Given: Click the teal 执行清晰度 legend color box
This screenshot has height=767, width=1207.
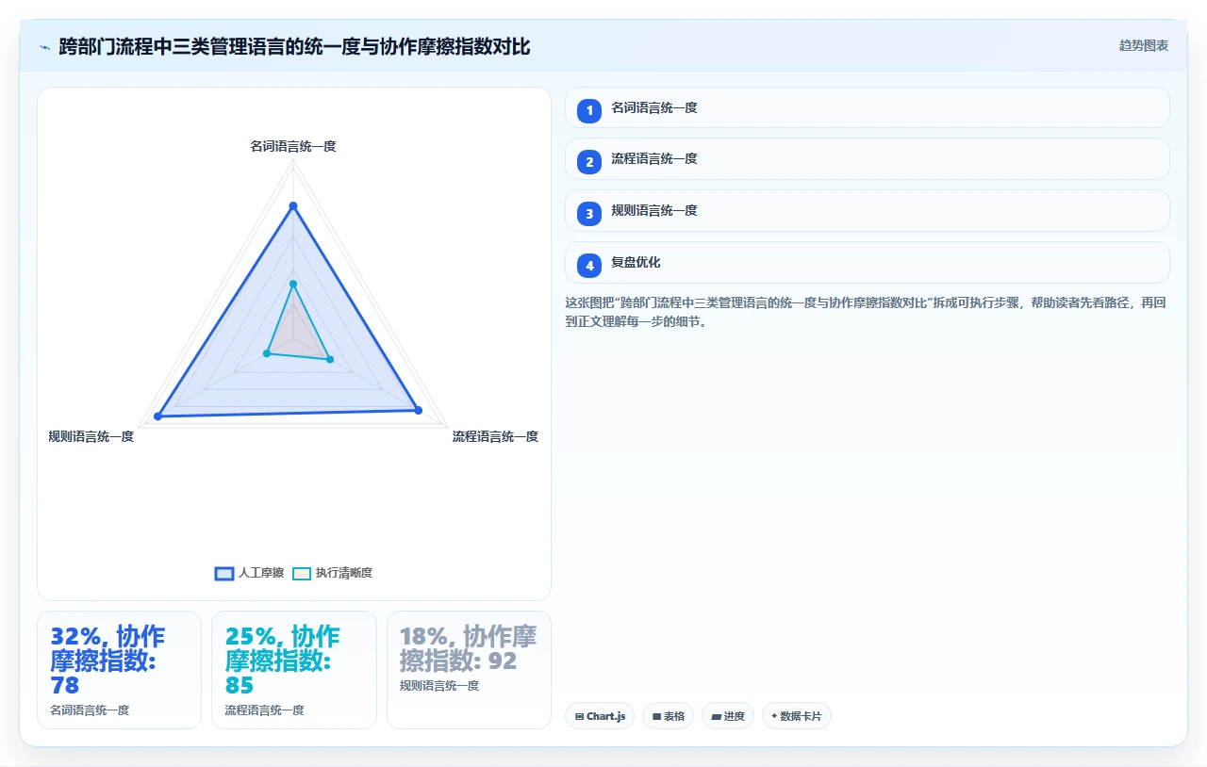Looking at the screenshot, I should tap(302, 573).
